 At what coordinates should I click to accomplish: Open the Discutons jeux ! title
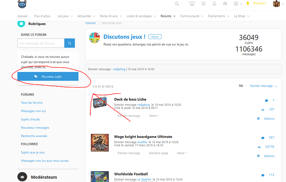coord(124,37)
